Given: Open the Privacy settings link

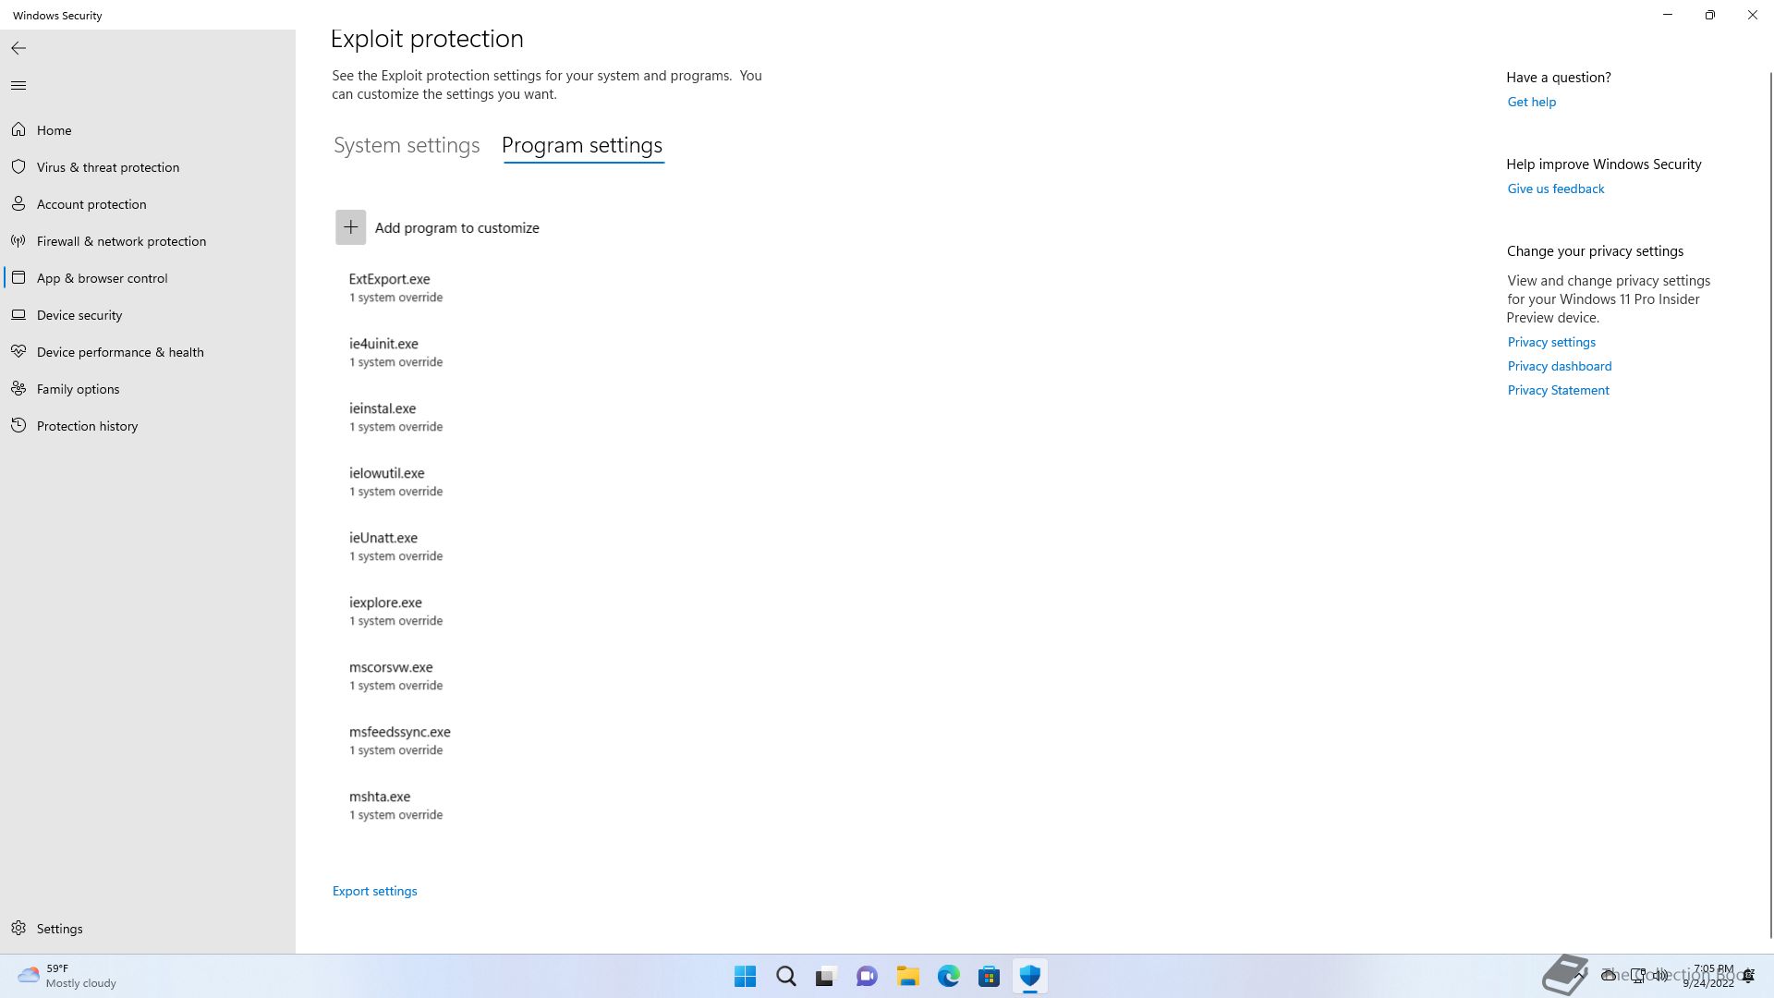Looking at the screenshot, I should (x=1551, y=342).
